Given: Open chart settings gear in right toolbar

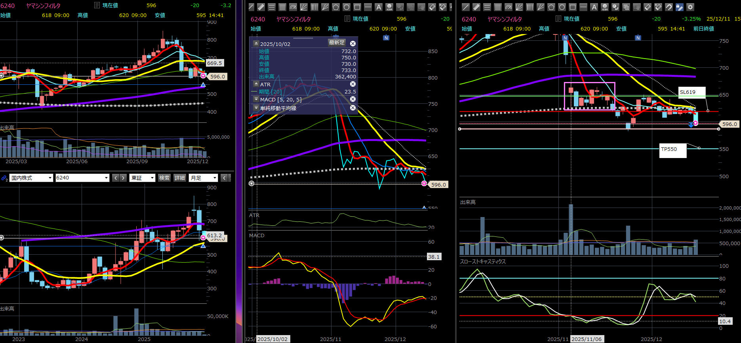Looking at the screenshot, I should pos(690,7).
